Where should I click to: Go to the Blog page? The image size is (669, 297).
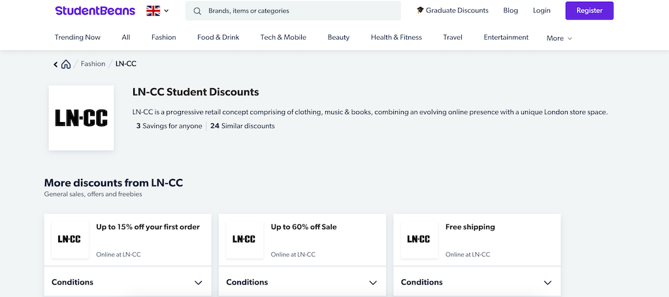pyautogui.click(x=510, y=10)
